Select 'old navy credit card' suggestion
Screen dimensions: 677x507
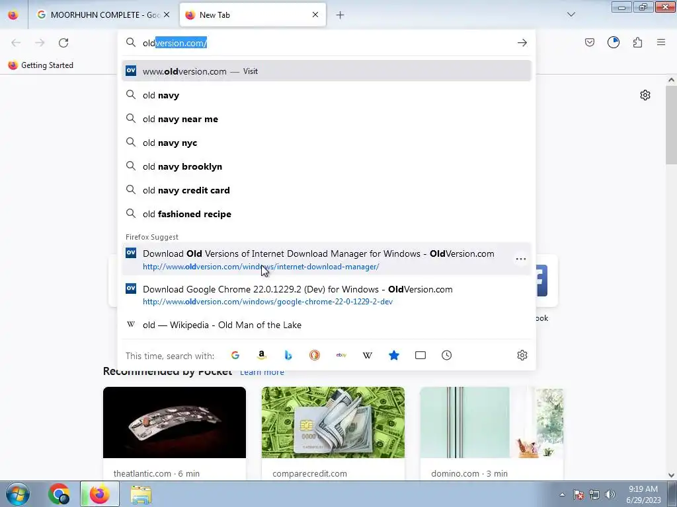click(x=327, y=190)
